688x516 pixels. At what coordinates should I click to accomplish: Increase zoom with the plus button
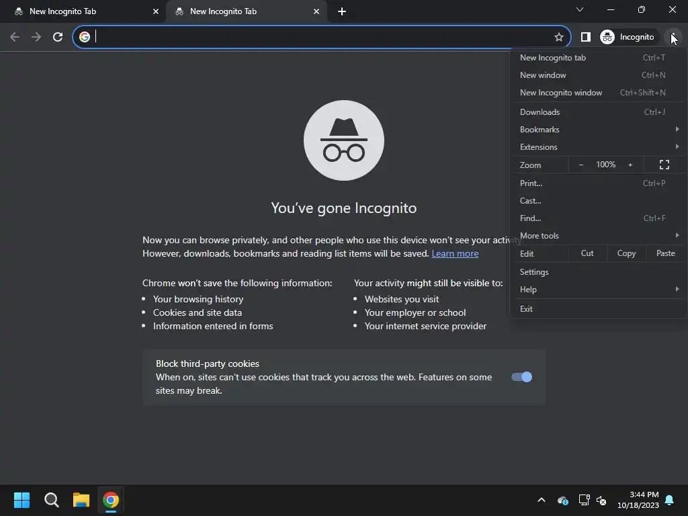click(x=630, y=165)
